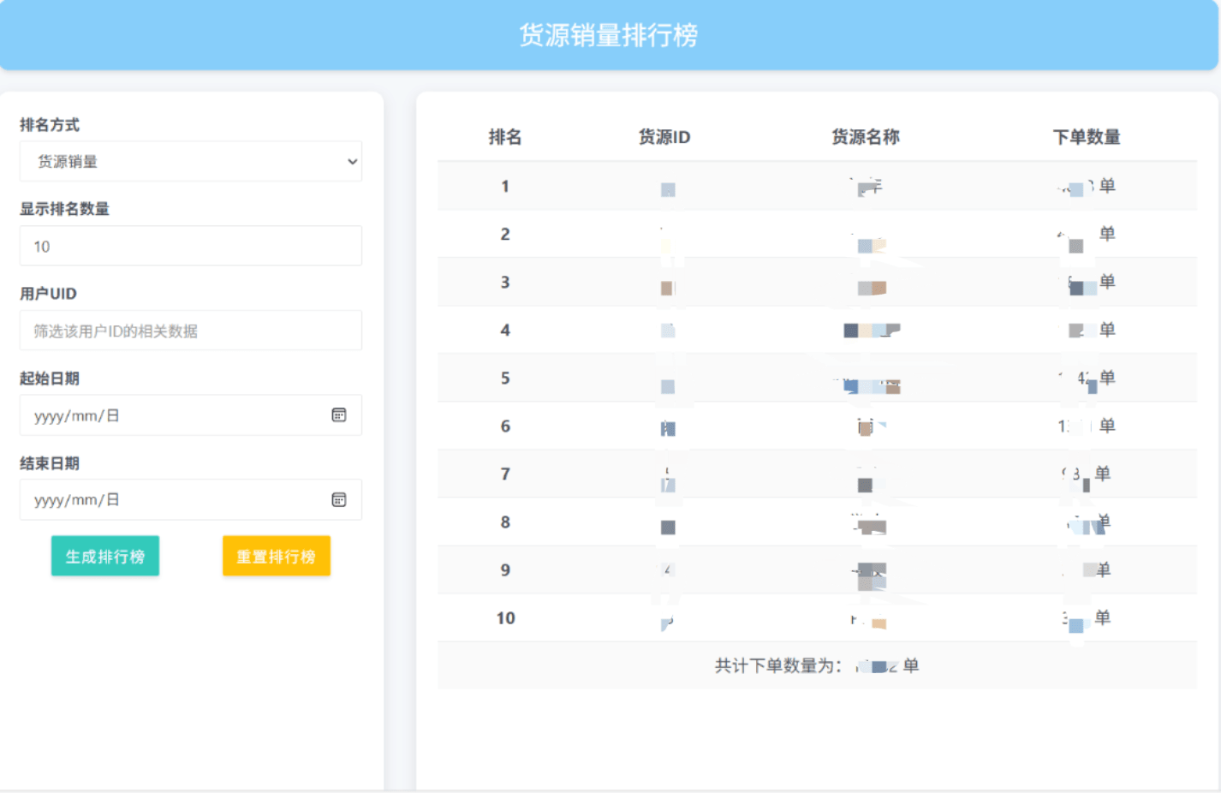
Task: Click the 排名 column header
Action: (504, 137)
